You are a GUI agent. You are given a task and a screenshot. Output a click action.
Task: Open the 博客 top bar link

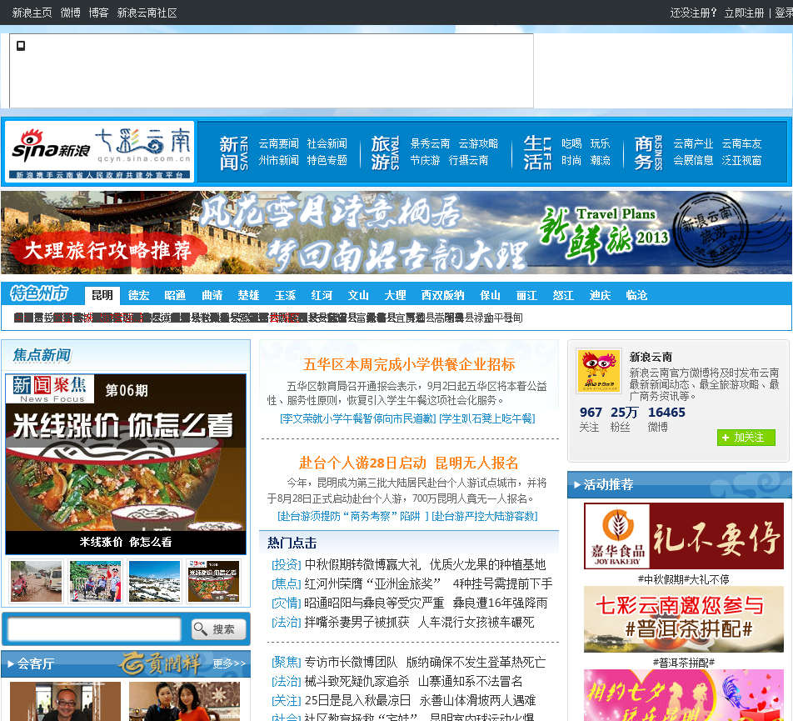(98, 13)
